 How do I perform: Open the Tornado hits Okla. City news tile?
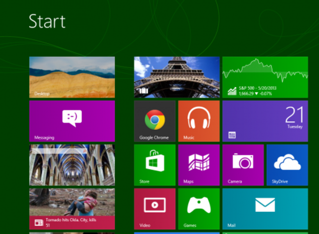(72, 209)
